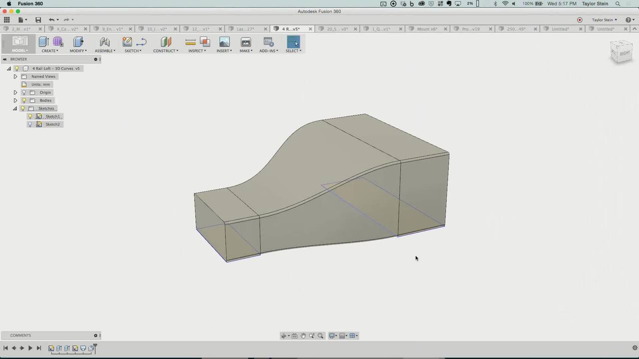Click the Pan hand icon

pos(303,336)
